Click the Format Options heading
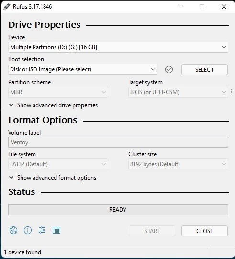The height and width of the screenshot is (259, 235). click(43, 120)
